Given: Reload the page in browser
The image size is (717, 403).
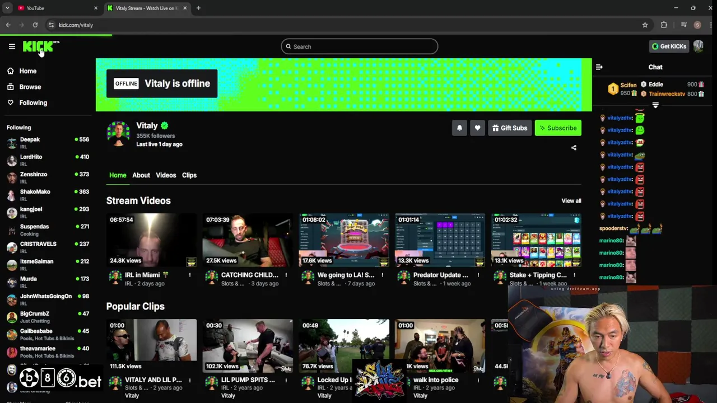Looking at the screenshot, I should click(x=35, y=25).
